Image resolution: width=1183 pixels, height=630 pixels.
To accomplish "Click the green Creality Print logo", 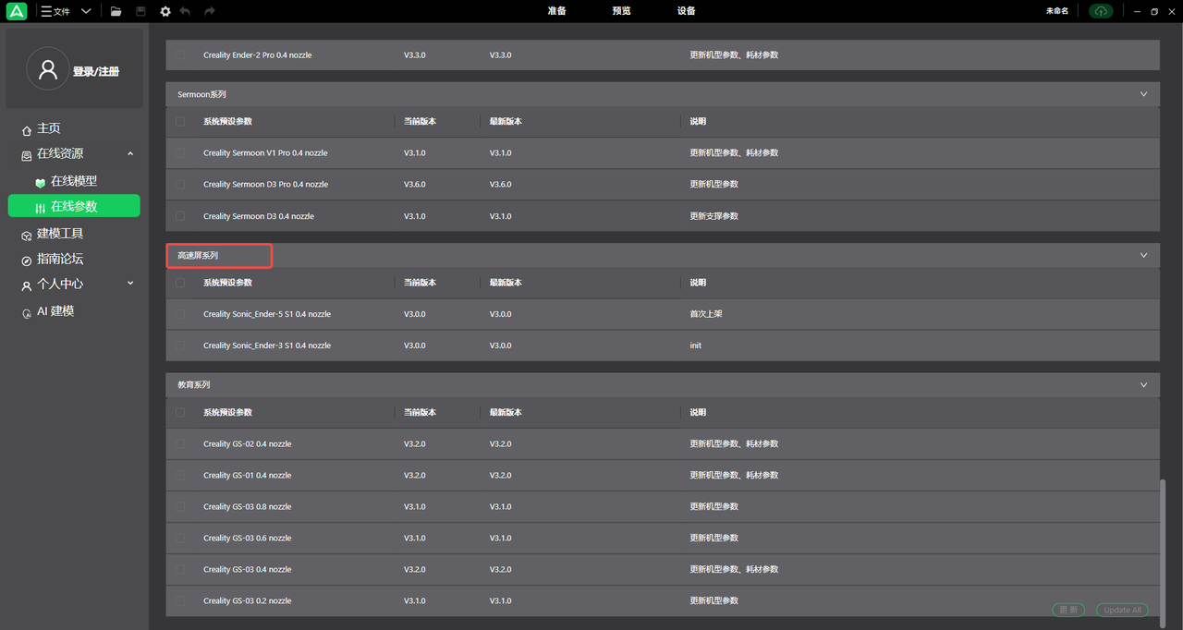I will click(x=17, y=11).
